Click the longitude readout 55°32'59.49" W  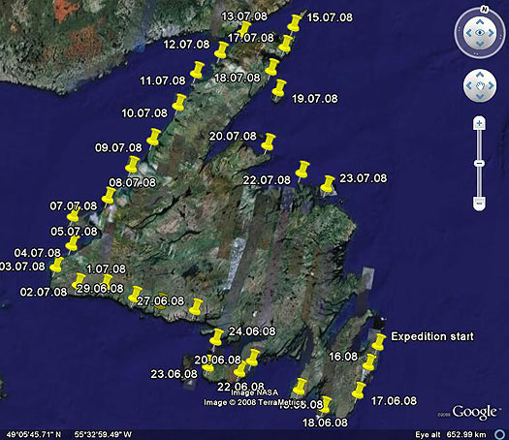(103, 434)
